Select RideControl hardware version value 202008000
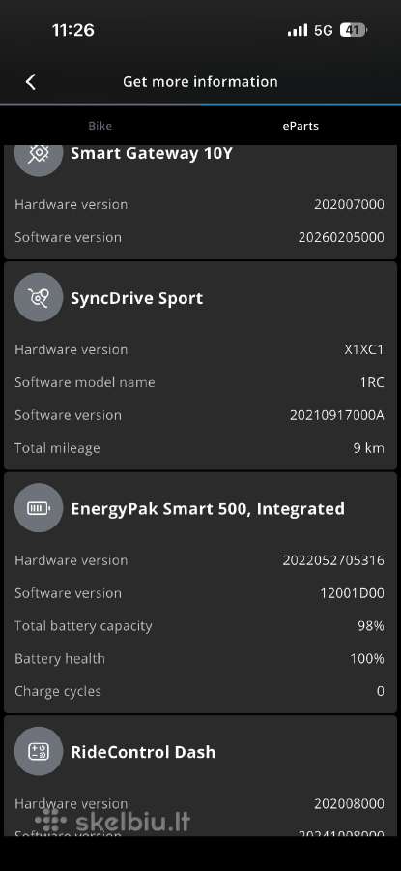Viewport: 401px width, 871px height. [x=350, y=804]
